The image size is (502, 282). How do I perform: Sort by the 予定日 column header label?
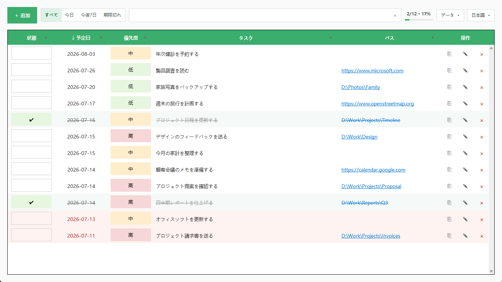coord(81,38)
